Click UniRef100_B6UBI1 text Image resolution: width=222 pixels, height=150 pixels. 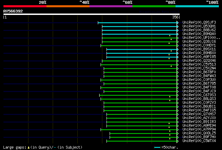(199, 107)
